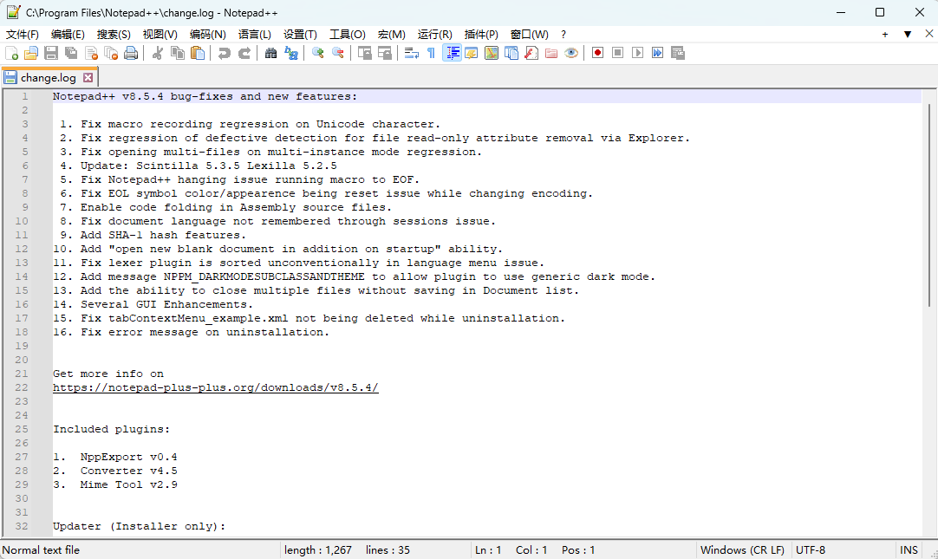The height and width of the screenshot is (559, 938).
Task: Toggle file monitoring eye icon
Action: [571, 53]
